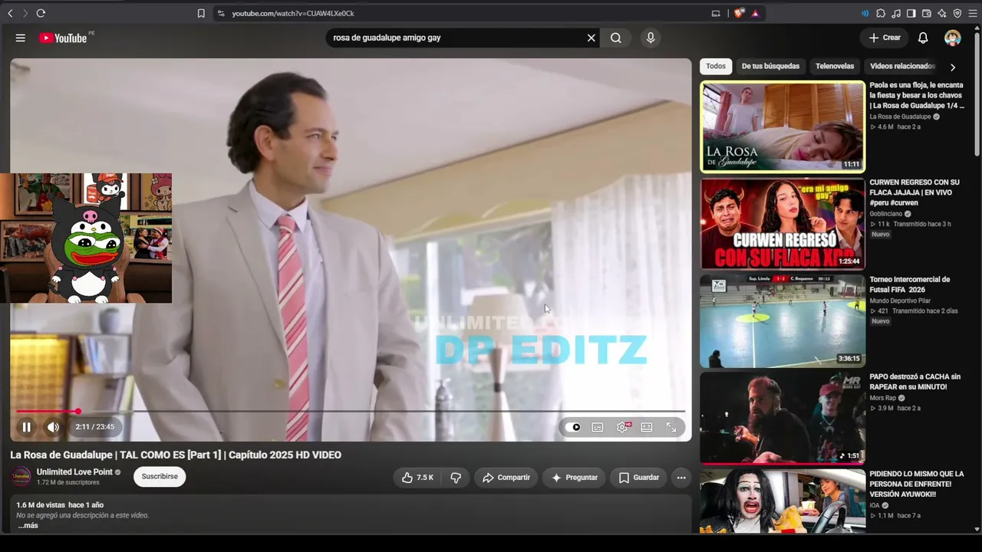
Task: Click the Compartir button
Action: [506, 478]
